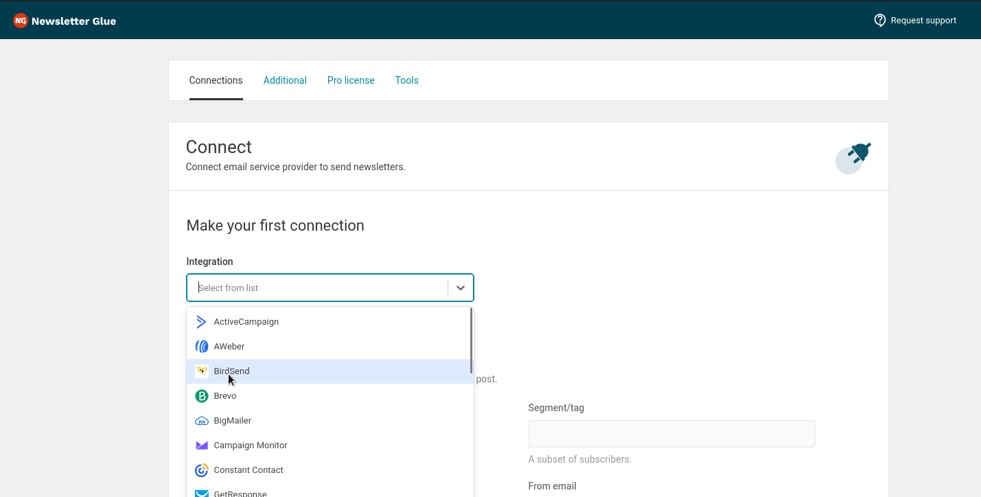
Task: Click the Newsletter Glue NG logo icon
Action: point(21,21)
